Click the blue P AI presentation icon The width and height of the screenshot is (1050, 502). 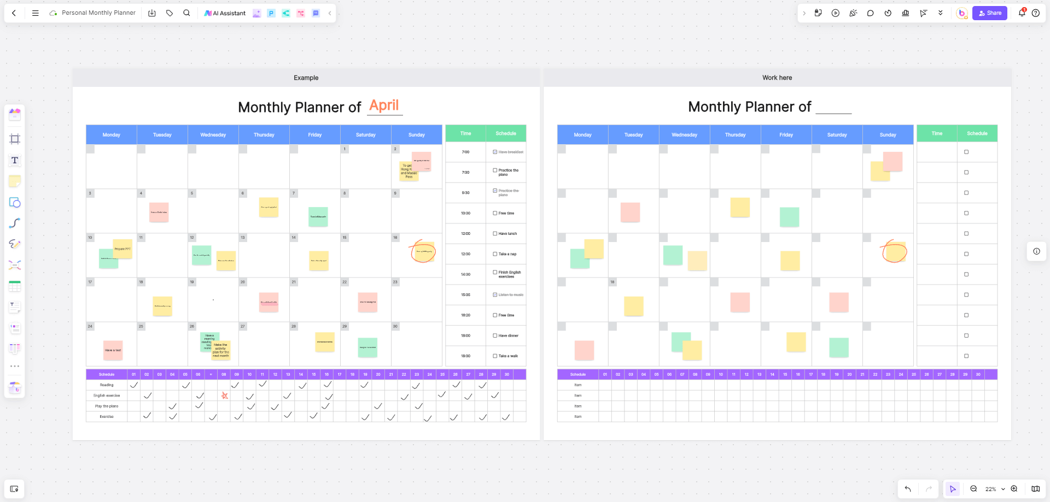tap(271, 13)
